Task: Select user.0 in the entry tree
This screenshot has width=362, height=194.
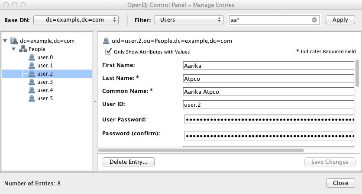Action: [45, 57]
